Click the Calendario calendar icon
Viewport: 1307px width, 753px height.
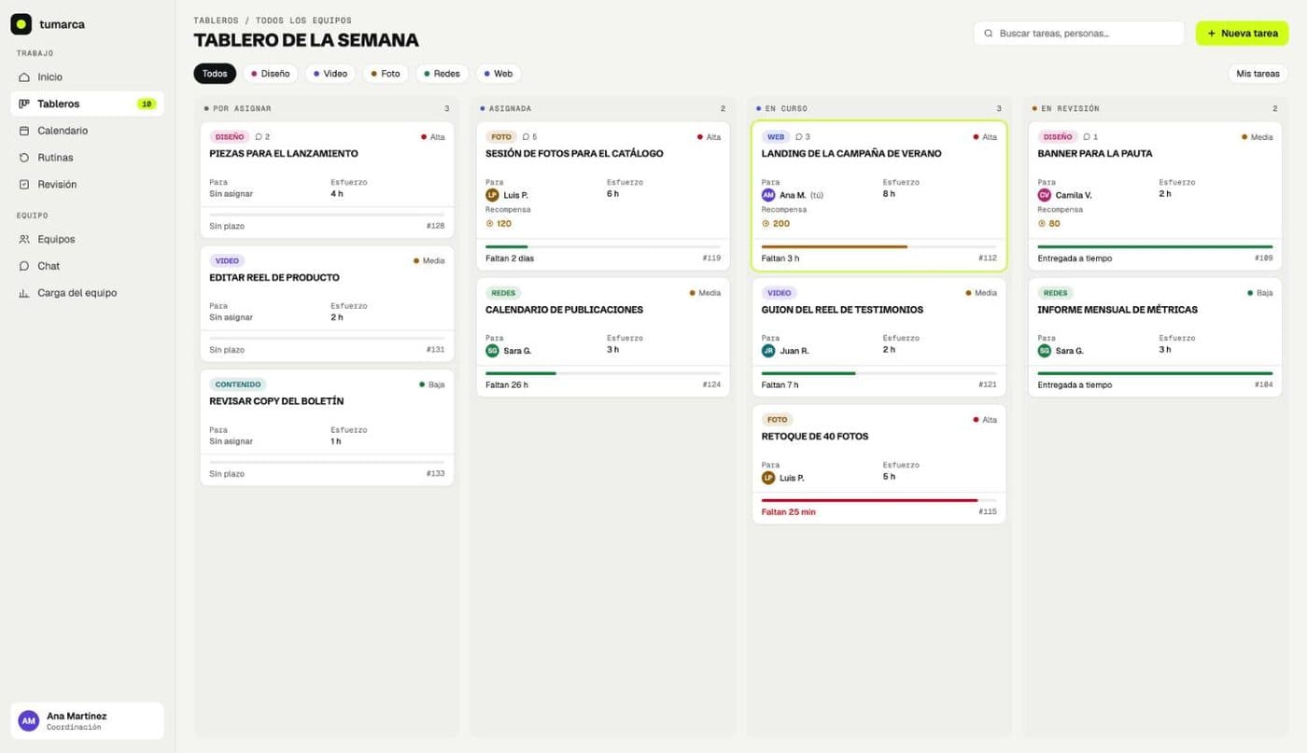click(24, 131)
